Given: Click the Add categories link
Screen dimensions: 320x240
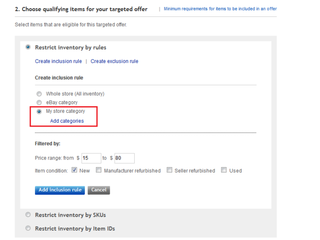Looking at the screenshot, I should coord(67,121).
